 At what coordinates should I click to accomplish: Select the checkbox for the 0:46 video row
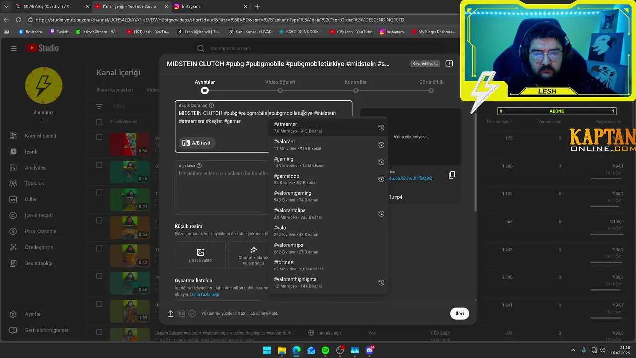[x=99, y=276]
